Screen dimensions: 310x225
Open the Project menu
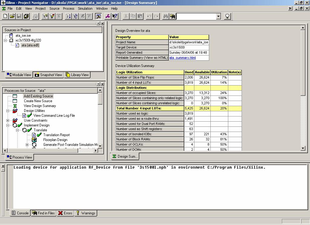[x=41, y=8]
